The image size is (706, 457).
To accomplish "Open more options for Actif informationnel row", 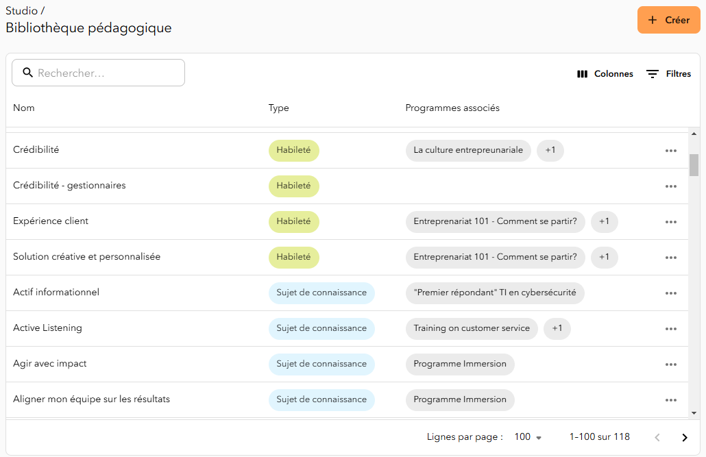I will [x=670, y=293].
